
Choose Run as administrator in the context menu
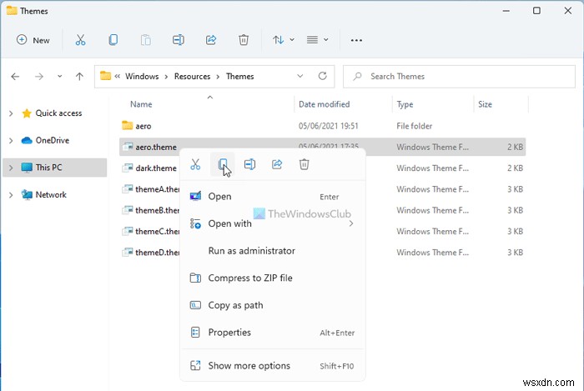tap(272, 251)
